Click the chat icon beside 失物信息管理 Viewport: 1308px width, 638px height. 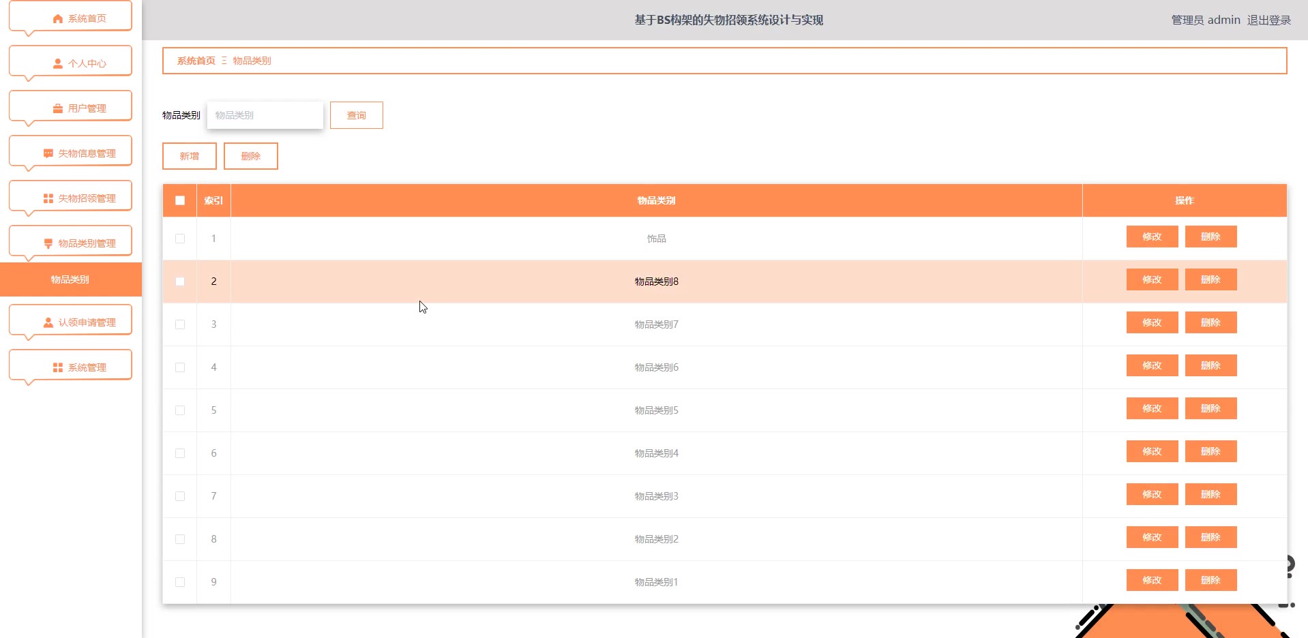[48, 153]
